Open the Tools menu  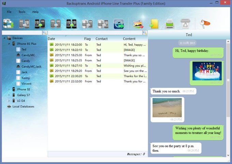tap(22, 12)
